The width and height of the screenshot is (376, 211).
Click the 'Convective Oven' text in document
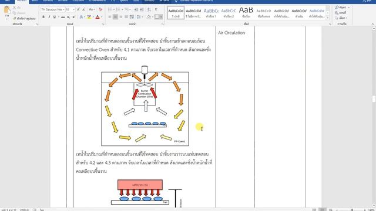click(x=92, y=50)
